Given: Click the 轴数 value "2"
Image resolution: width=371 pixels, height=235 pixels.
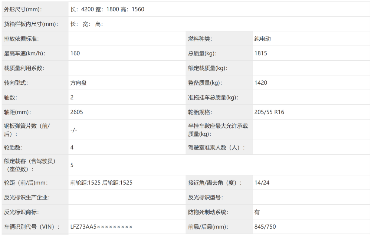Looking at the screenshot, I should 72,97.
